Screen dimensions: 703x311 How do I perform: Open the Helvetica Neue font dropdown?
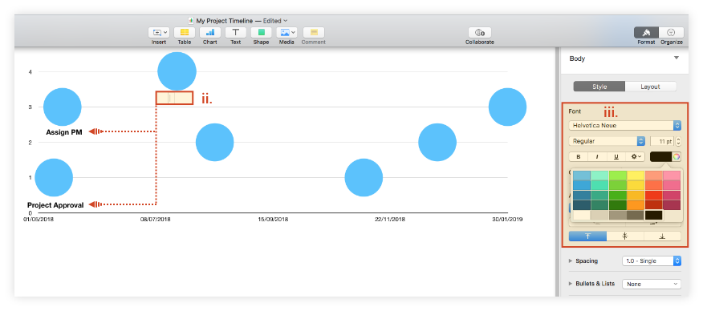[625, 125]
